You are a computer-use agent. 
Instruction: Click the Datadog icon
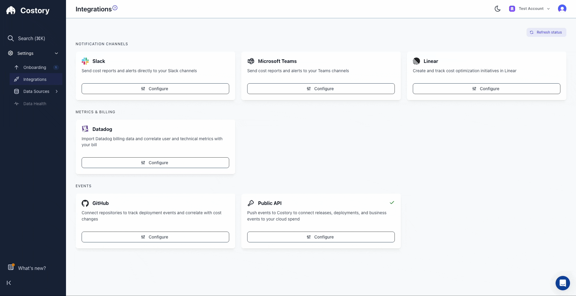[x=85, y=129]
